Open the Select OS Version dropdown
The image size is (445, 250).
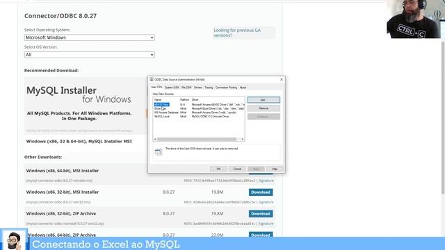(90, 55)
